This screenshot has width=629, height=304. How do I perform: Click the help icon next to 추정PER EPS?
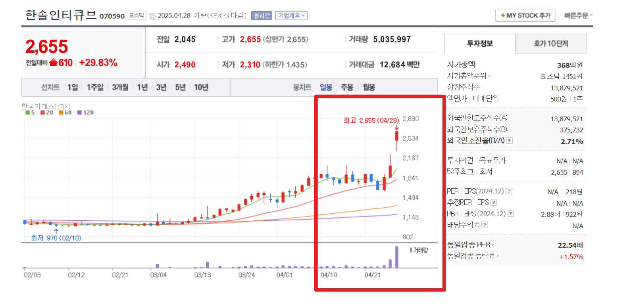(x=494, y=203)
